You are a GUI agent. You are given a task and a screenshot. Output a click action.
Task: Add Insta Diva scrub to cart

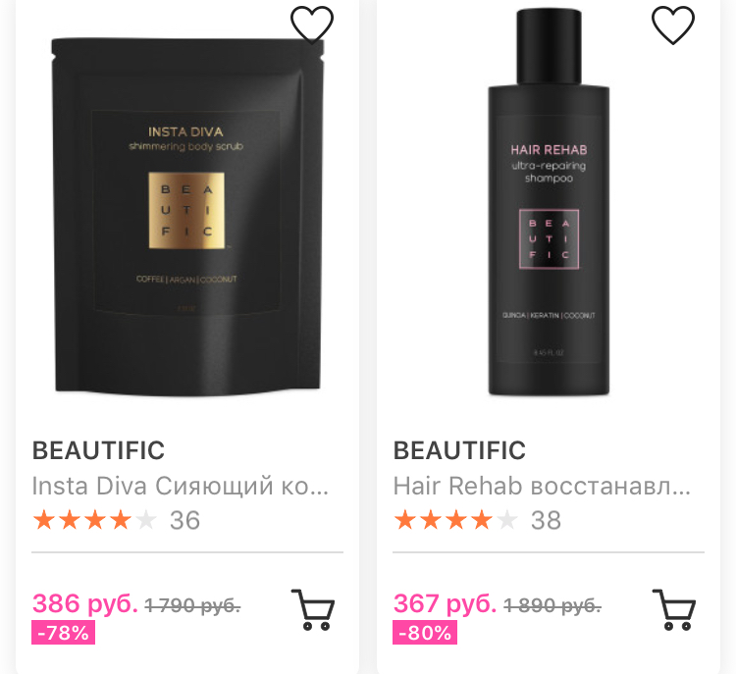point(313,609)
